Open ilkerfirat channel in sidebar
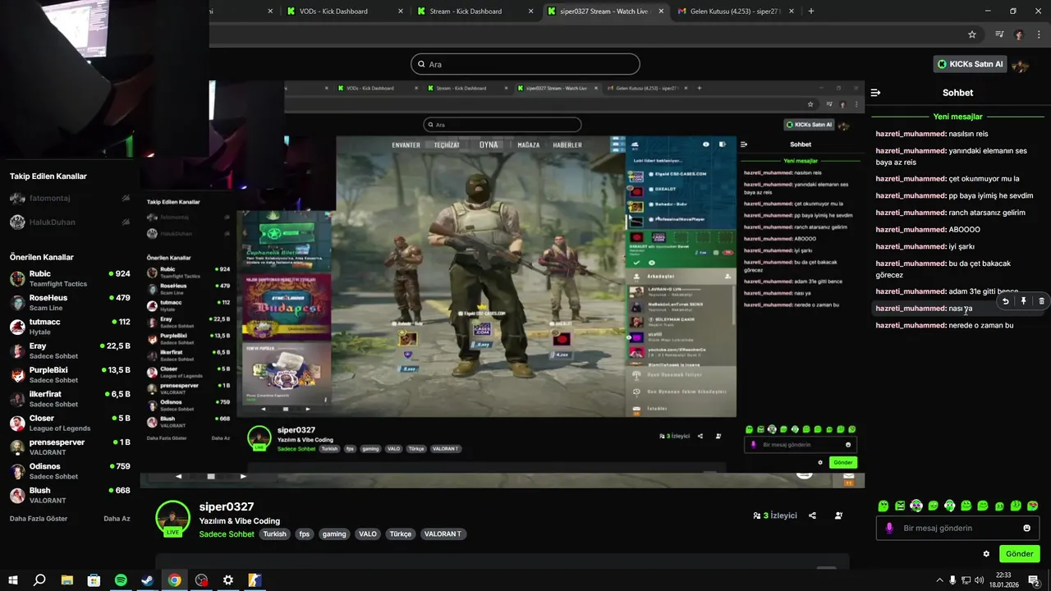Viewport: 1051px width, 591px height. click(x=70, y=399)
